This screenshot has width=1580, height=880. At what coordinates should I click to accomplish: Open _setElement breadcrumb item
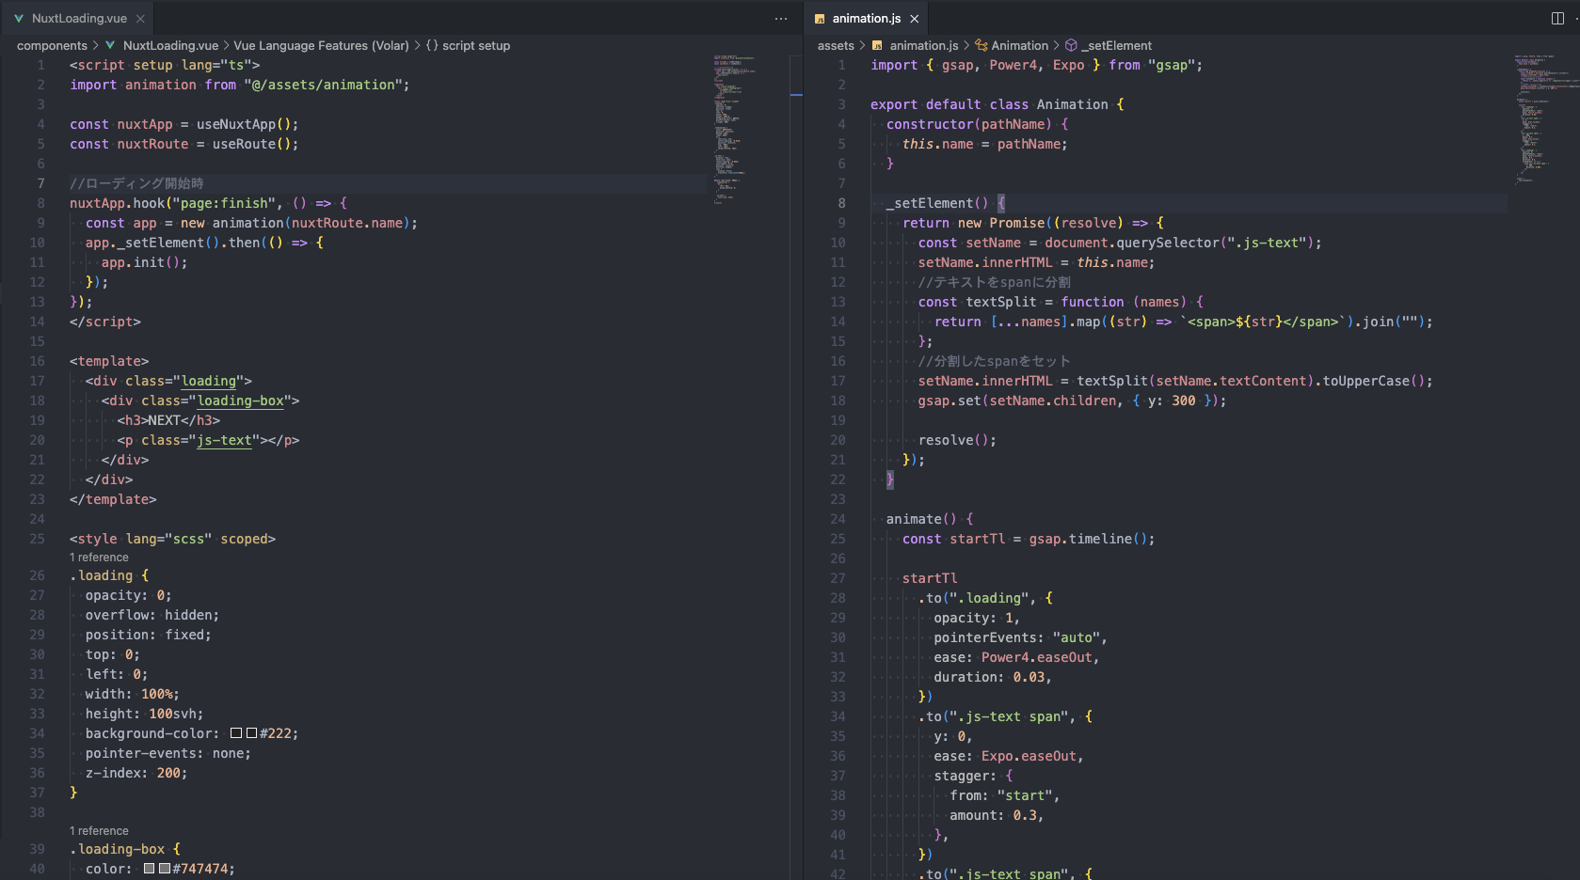point(1116,45)
